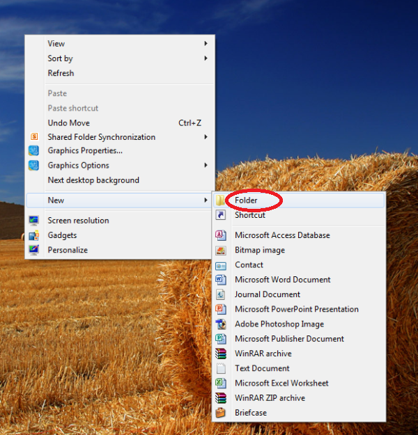Select the New menu entry
418x435 pixels.
pyautogui.click(x=119, y=200)
